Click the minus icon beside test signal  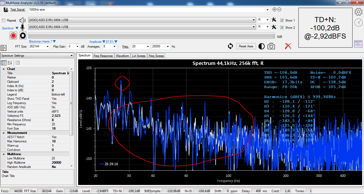(279, 10)
